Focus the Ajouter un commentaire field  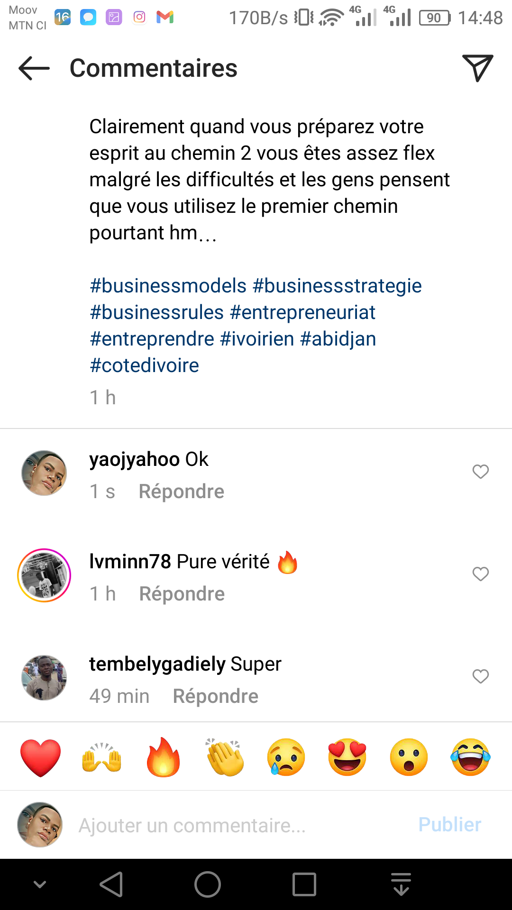click(237, 825)
